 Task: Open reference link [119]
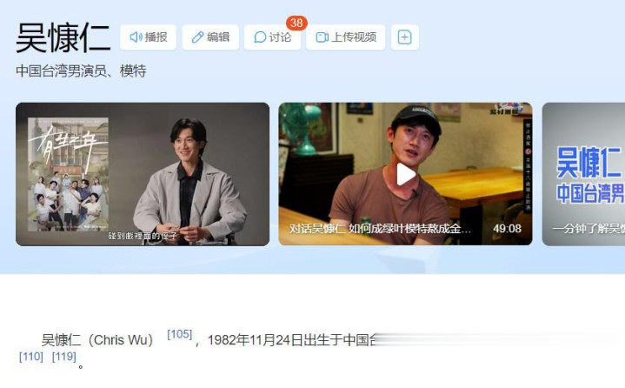[x=64, y=356]
